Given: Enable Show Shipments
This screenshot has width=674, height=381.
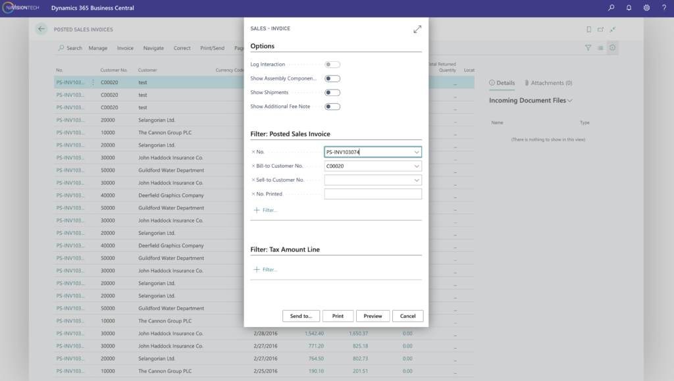Looking at the screenshot, I should pyautogui.click(x=332, y=92).
